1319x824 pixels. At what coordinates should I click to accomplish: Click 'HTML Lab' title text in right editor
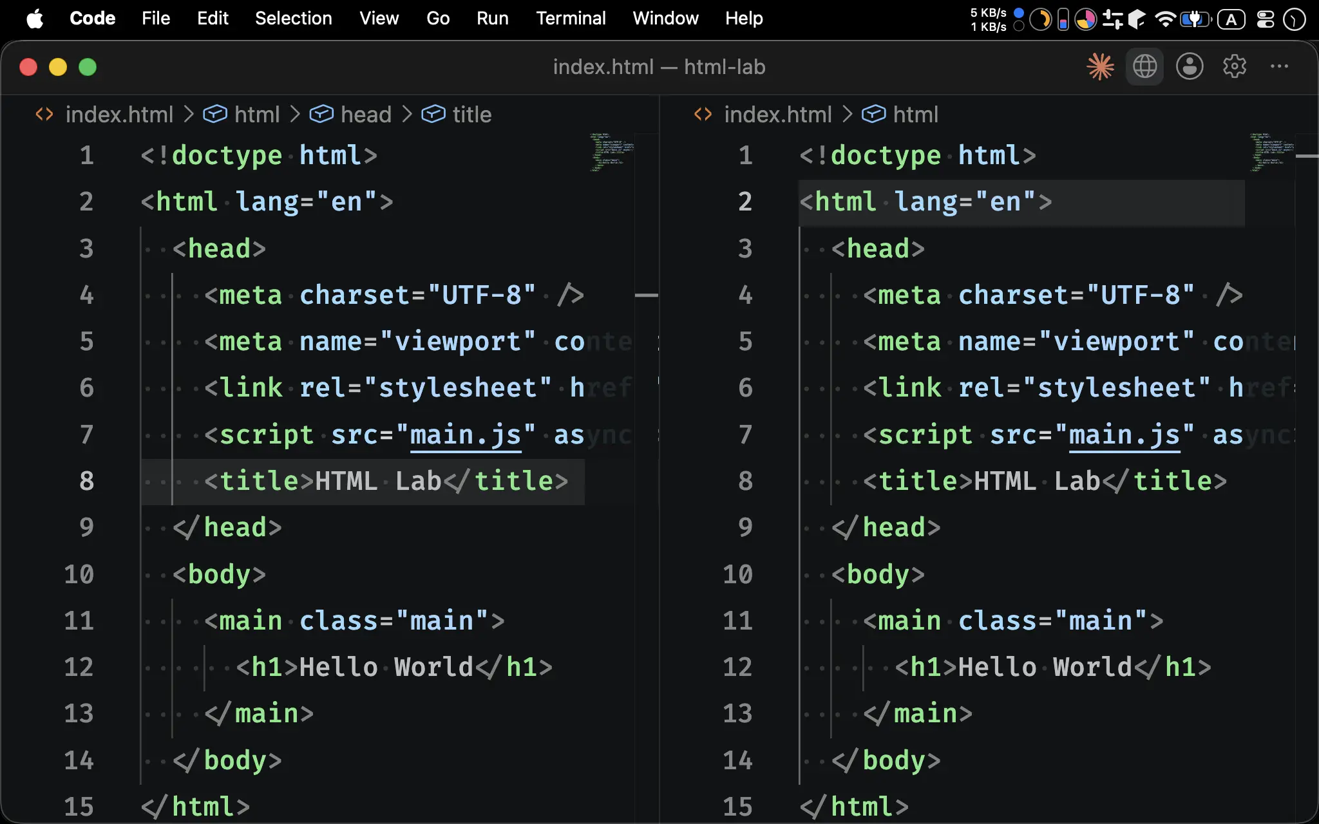(1037, 482)
